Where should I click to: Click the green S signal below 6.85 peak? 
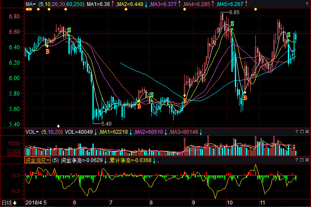(x=232, y=24)
